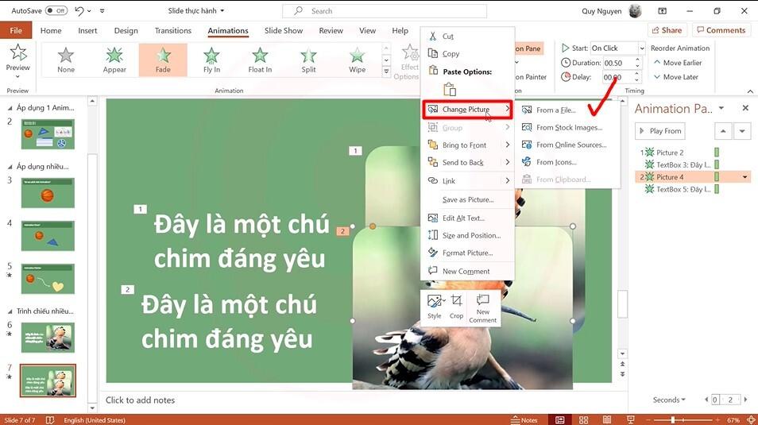The height and width of the screenshot is (425, 758).
Task: Click Style in the mini toolbar
Action: [x=434, y=306]
